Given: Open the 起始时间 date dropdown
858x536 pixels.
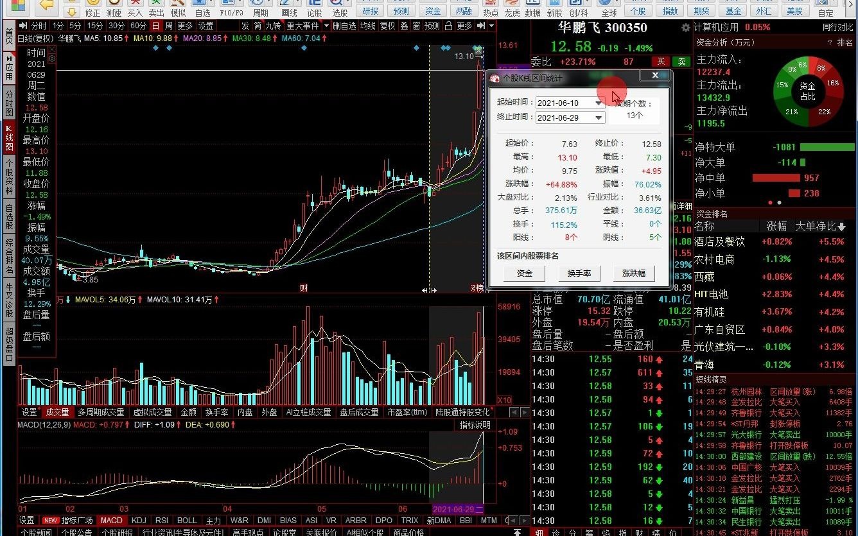Looking at the screenshot, I should click(599, 103).
